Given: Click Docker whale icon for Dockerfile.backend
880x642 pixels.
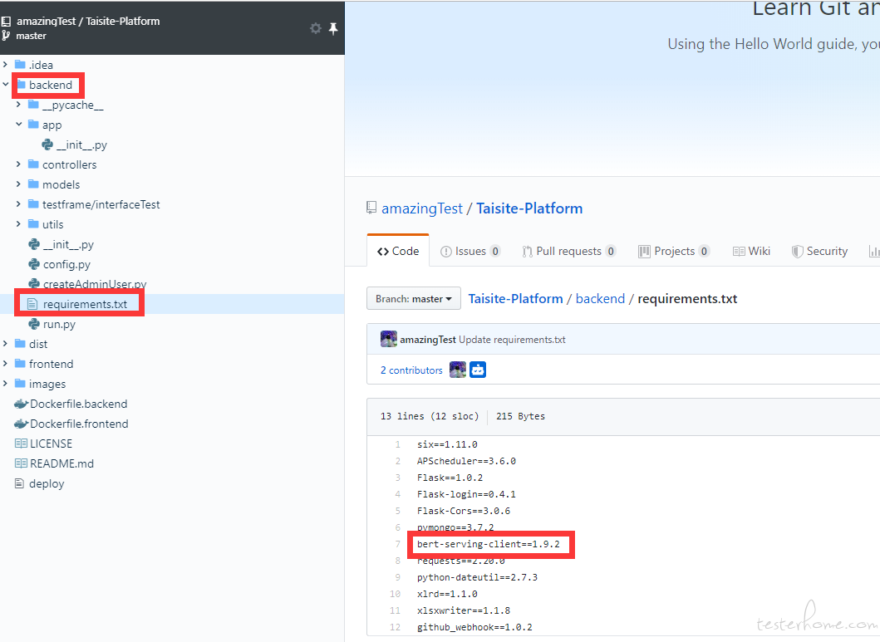Looking at the screenshot, I should click(x=22, y=404).
